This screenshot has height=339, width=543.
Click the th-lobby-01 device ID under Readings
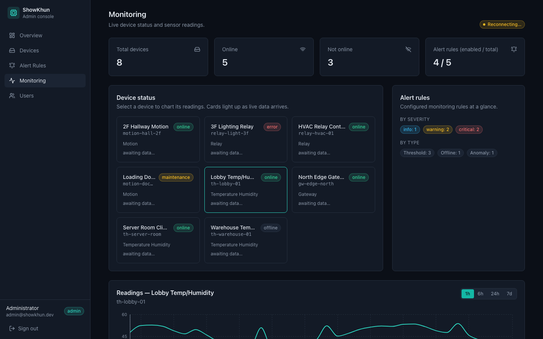[x=131, y=302]
